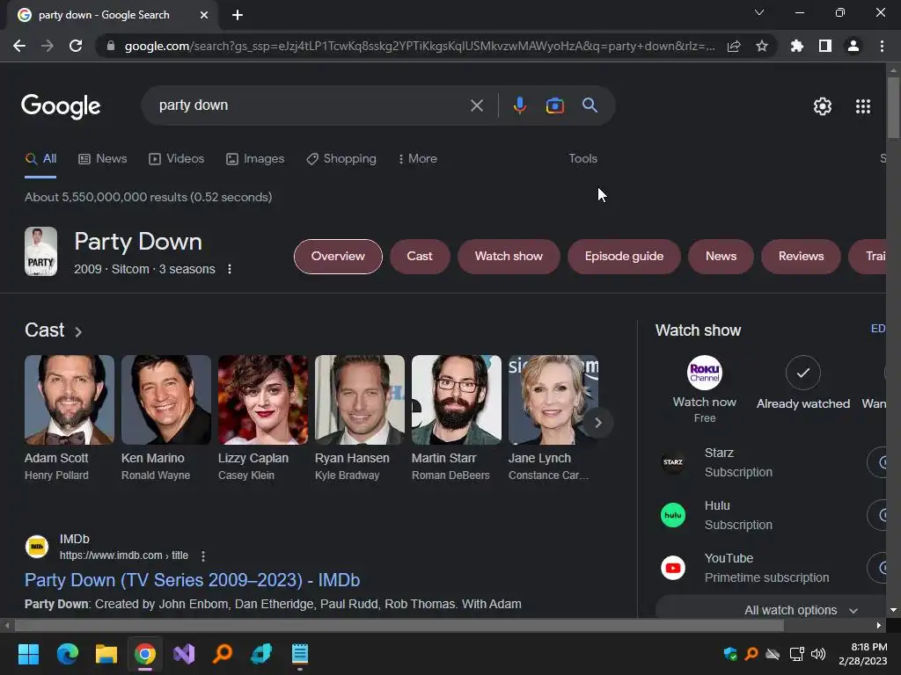The image size is (901, 675).
Task: Select the Overview chip
Action: pyautogui.click(x=338, y=257)
